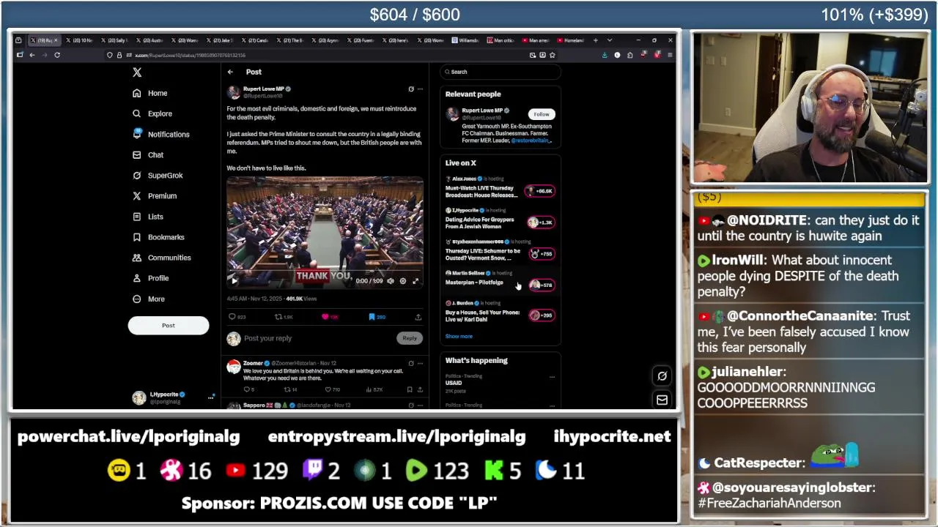Open Messages floating envelope button
The height and width of the screenshot is (527, 938).
662,400
